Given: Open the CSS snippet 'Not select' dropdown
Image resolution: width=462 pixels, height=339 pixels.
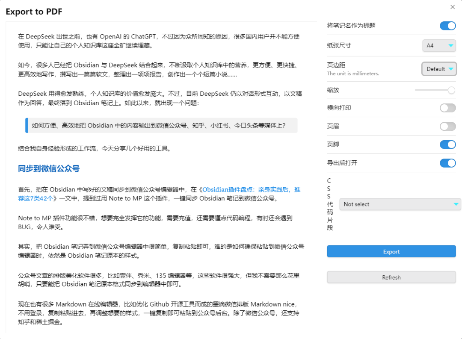Looking at the screenshot, I should coord(400,204).
